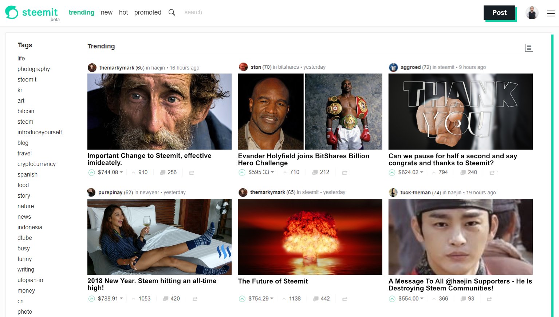Select the photography tag
Viewport: 559px width, 317px height.
point(34,69)
